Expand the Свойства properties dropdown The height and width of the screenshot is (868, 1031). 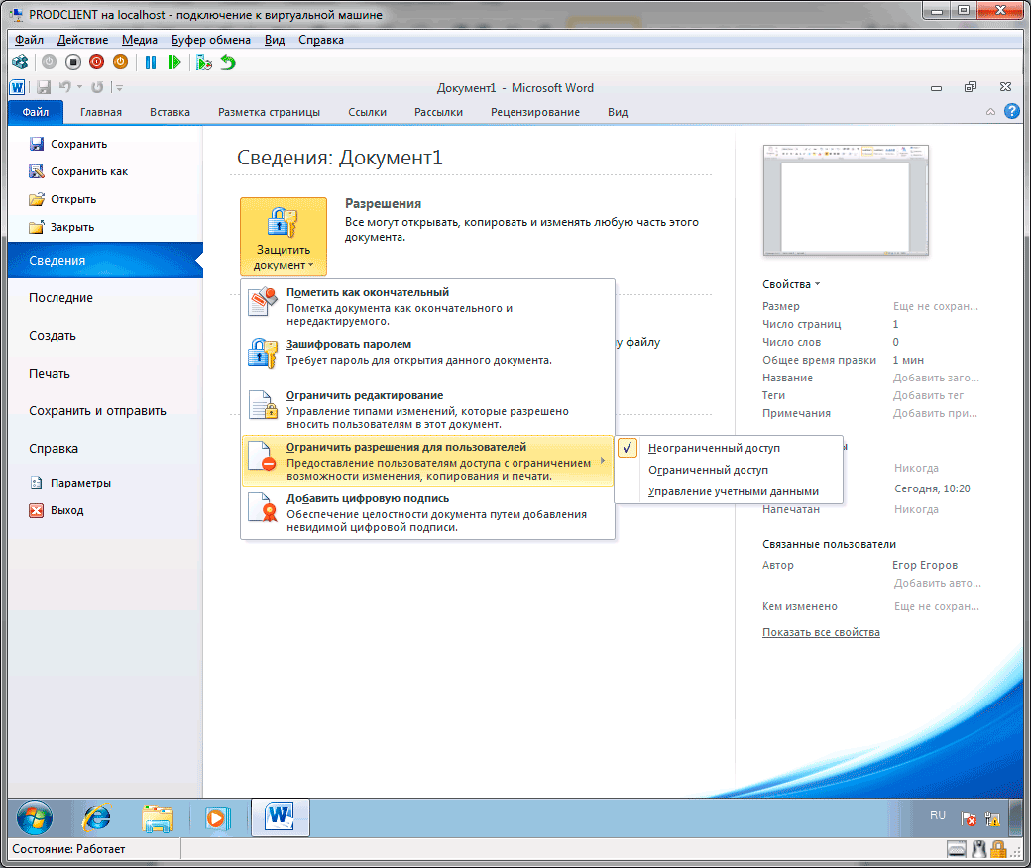[x=791, y=284]
